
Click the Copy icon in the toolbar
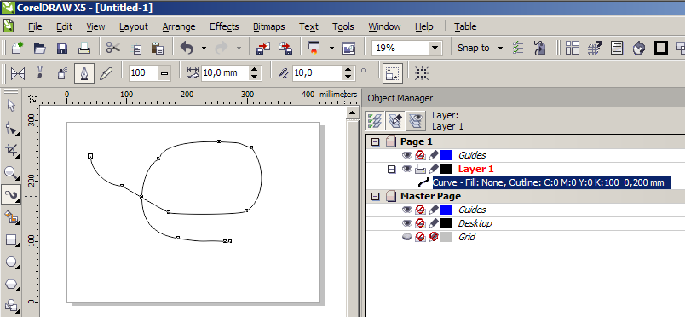click(136, 48)
